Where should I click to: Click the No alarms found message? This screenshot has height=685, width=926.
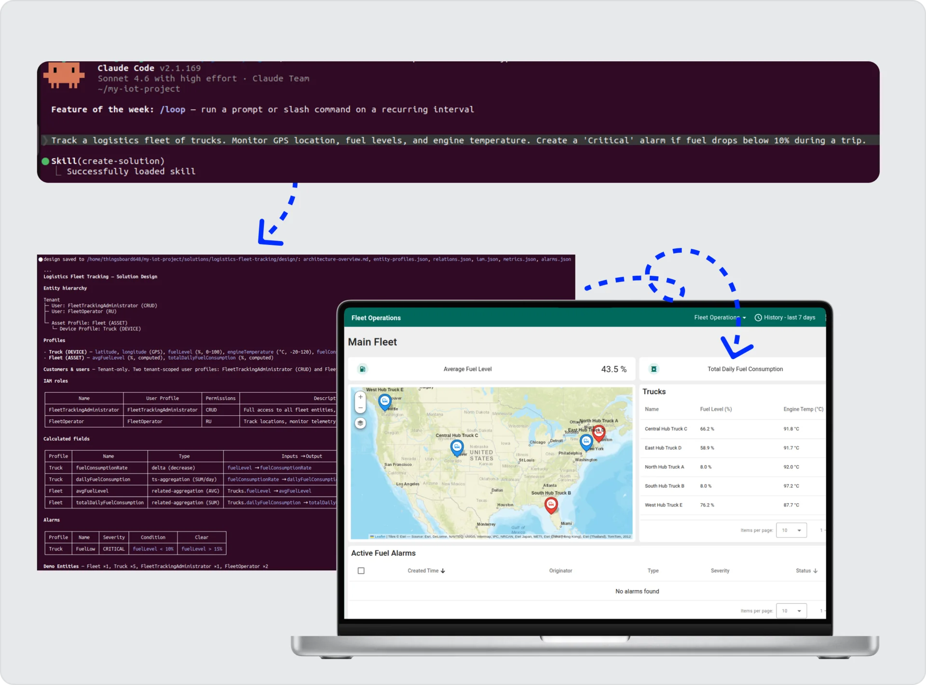point(637,591)
